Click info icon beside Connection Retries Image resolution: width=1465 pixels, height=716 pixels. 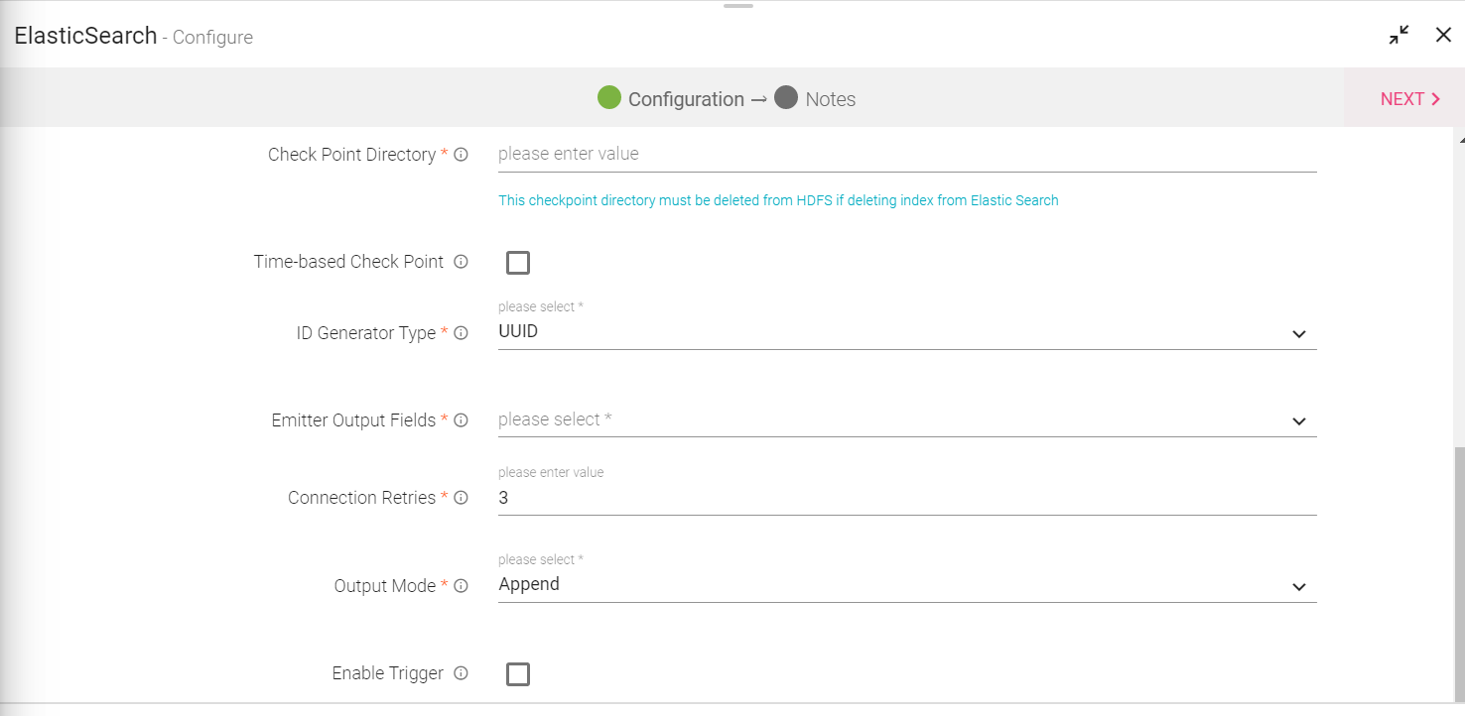click(x=461, y=498)
